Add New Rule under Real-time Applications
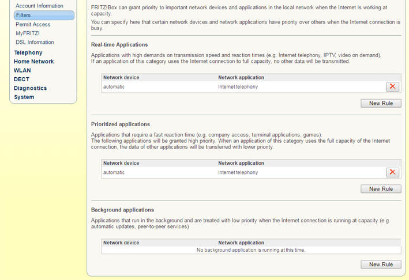The image size is (409, 280). pyautogui.click(x=381, y=103)
